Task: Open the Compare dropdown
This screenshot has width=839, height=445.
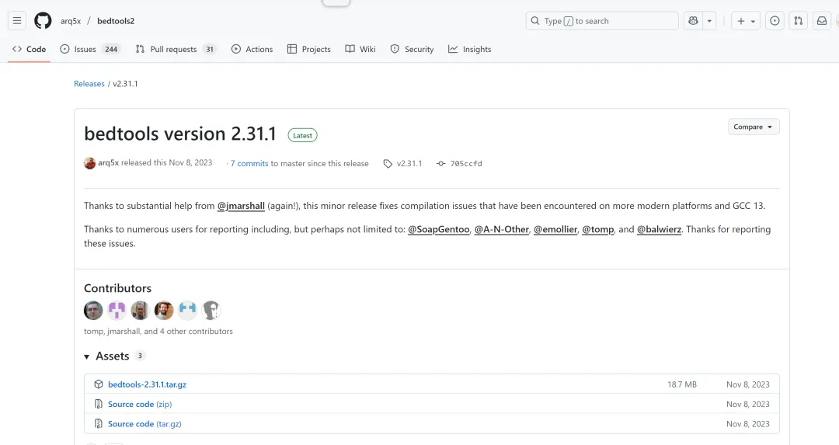Action: (x=754, y=127)
